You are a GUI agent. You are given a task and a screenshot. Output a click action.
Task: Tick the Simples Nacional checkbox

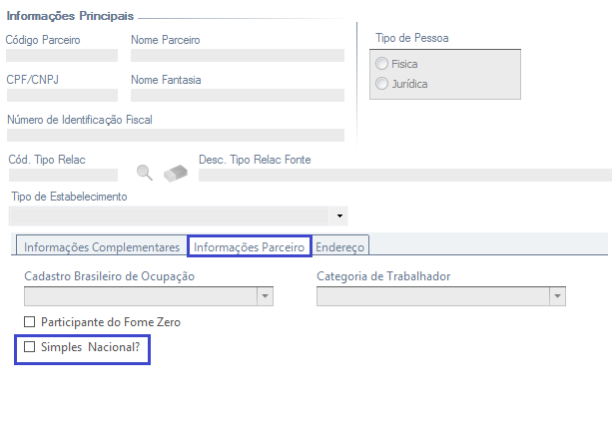[30, 347]
